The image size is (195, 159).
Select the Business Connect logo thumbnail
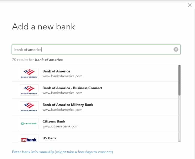(x=29, y=90)
